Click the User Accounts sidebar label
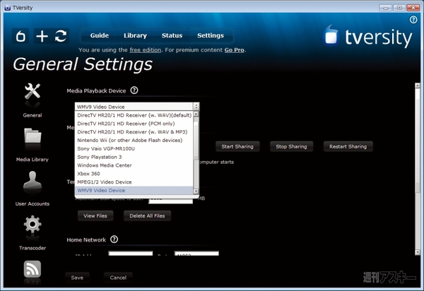 pos(33,203)
